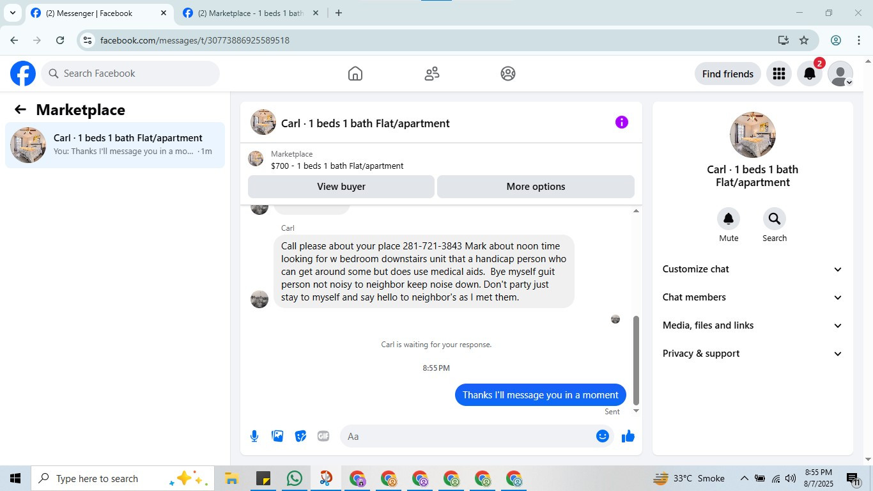Screen dimensions: 873x491
Task: Open the $700 - 1 beds listing link
Action: 337,166
